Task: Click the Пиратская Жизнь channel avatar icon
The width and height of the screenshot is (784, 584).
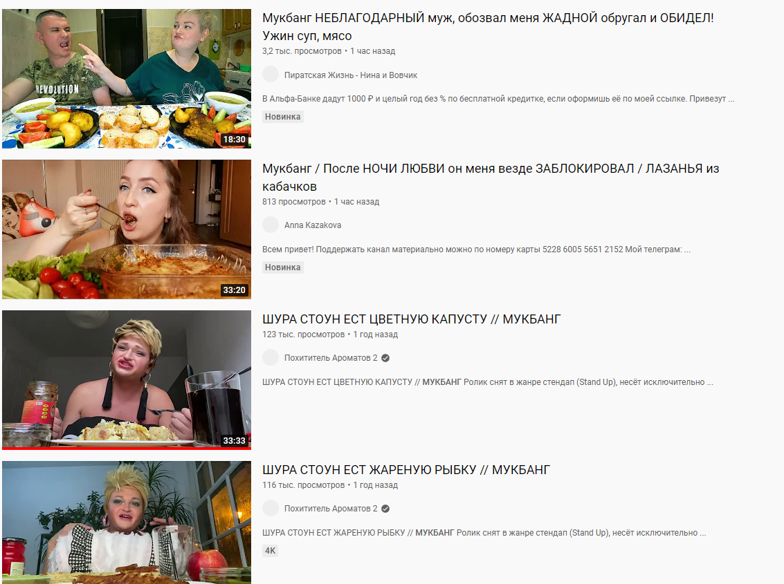Action: (x=271, y=75)
